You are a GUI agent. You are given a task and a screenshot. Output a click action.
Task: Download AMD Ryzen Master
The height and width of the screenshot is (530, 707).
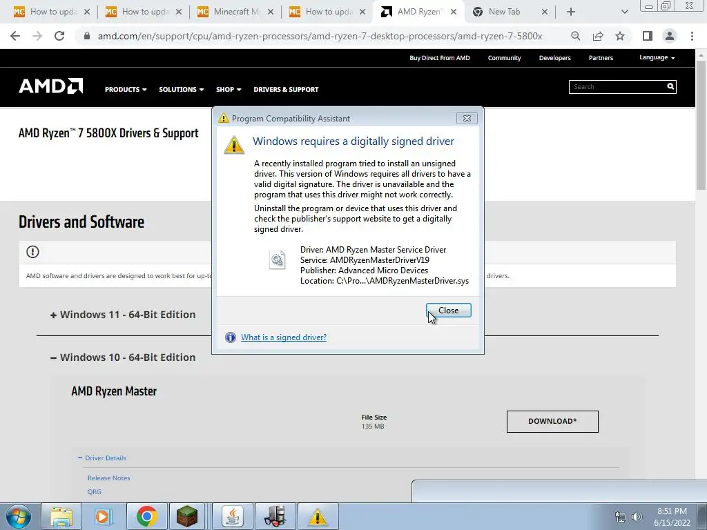click(552, 422)
